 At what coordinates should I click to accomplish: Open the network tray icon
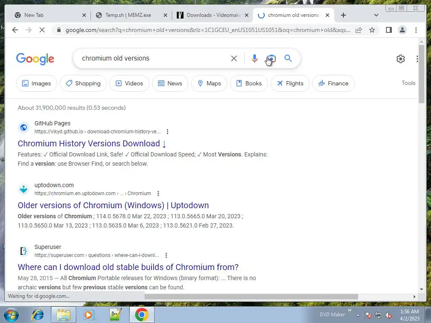pos(378,315)
